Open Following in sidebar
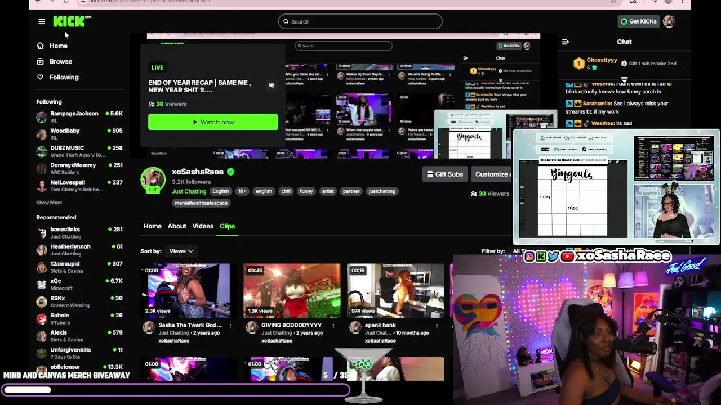Screen dimensions: 721x405 pyautogui.click(x=64, y=77)
